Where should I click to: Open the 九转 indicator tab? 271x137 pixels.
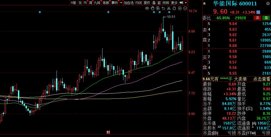[x=97, y=3]
